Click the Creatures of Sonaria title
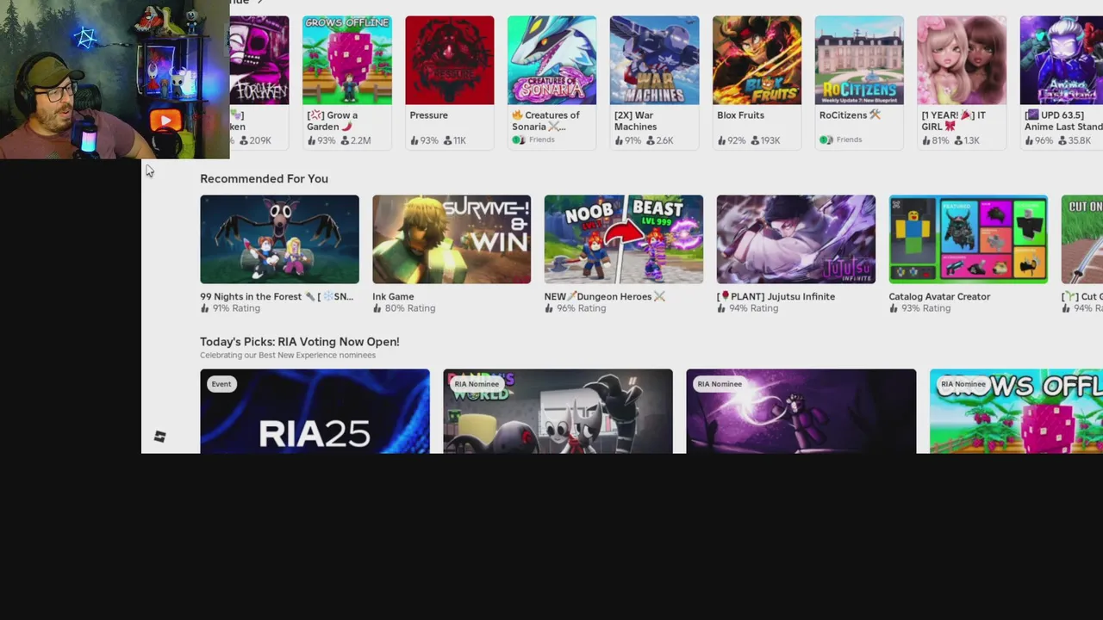1103x620 pixels. (545, 121)
